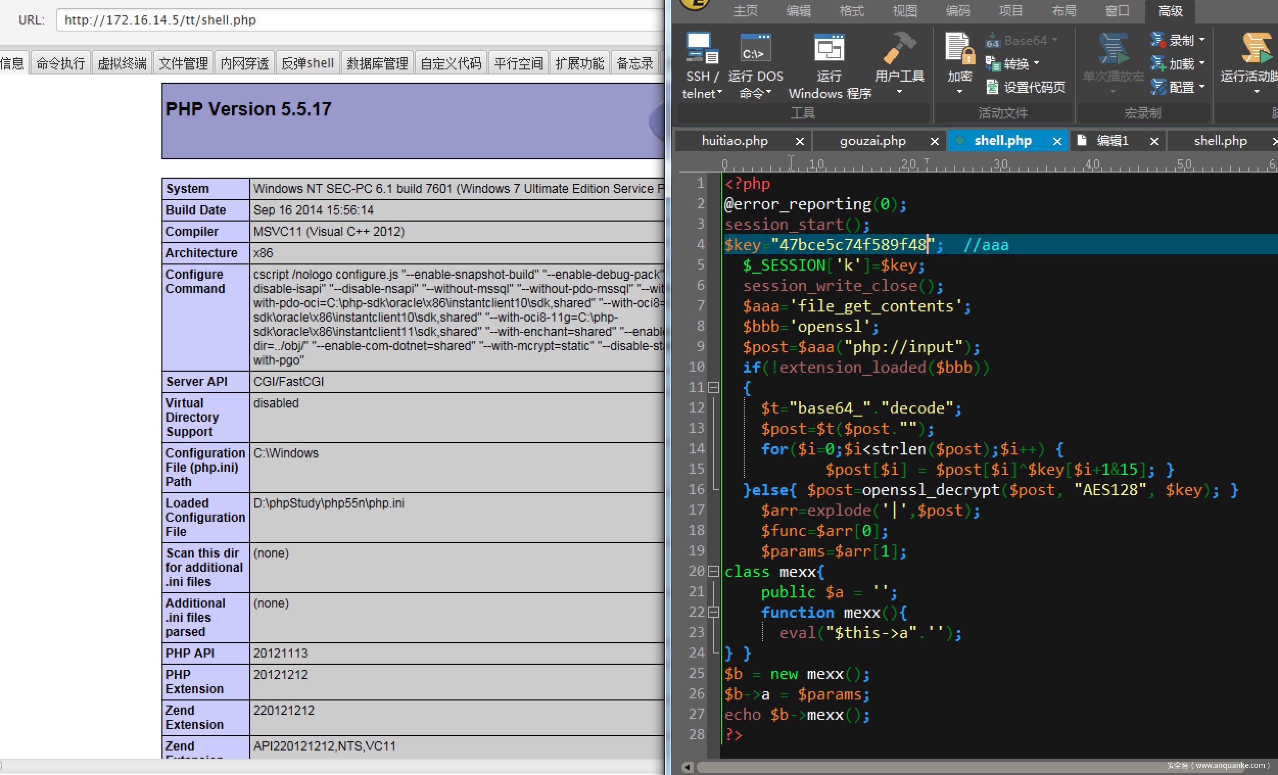This screenshot has width=1278, height=775.
Task: Close the gouzai.php tab
Action: tap(934, 141)
